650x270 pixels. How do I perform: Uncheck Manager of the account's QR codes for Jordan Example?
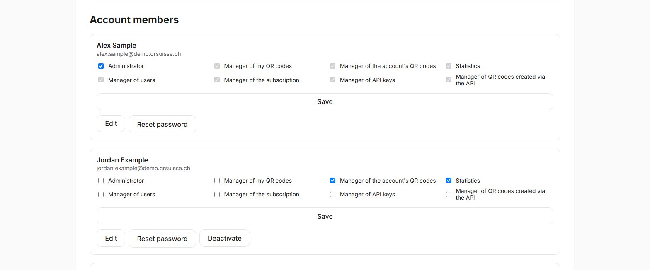pyautogui.click(x=332, y=181)
